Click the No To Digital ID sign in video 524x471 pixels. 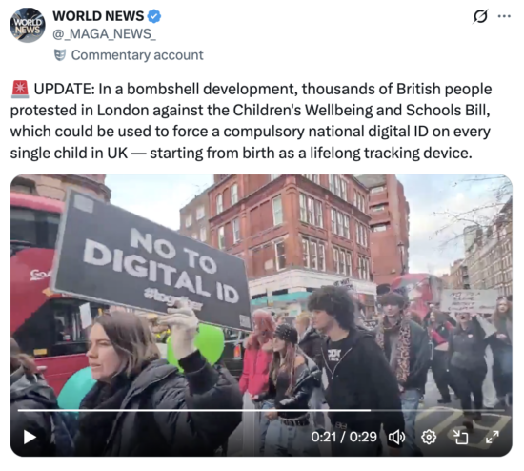coord(151,261)
